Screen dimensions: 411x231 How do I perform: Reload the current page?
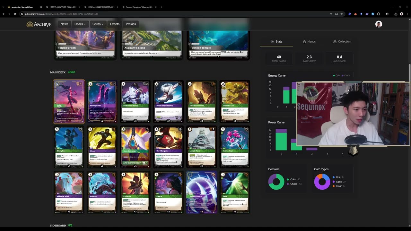pos(15,14)
